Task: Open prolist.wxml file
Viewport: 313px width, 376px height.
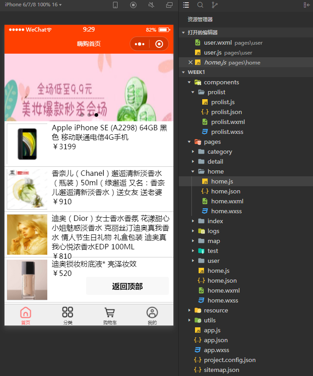Action: 246,122
